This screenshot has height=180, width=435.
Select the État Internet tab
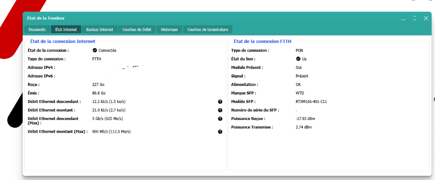click(x=66, y=29)
